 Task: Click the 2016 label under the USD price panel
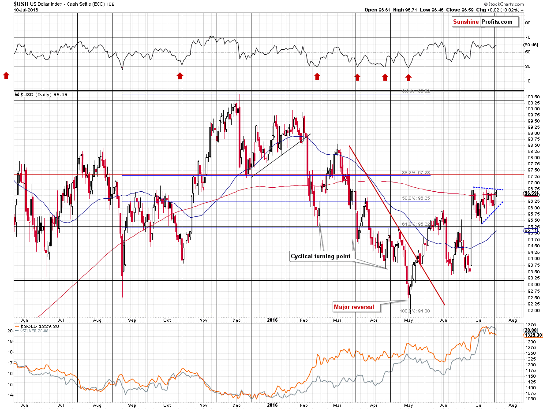click(x=272, y=320)
